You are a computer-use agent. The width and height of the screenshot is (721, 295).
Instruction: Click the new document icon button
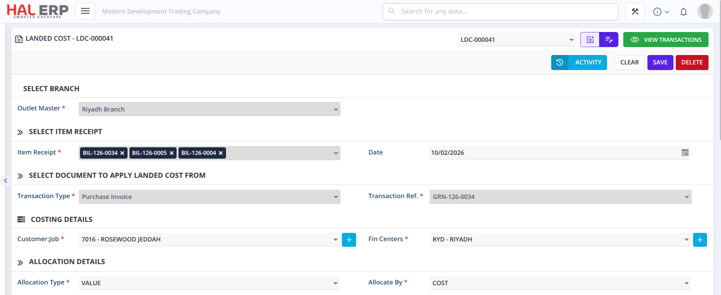pos(590,40)
